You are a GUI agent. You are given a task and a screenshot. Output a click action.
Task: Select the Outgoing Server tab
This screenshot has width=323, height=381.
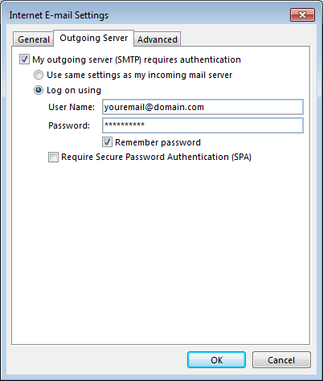coord(93,38)
